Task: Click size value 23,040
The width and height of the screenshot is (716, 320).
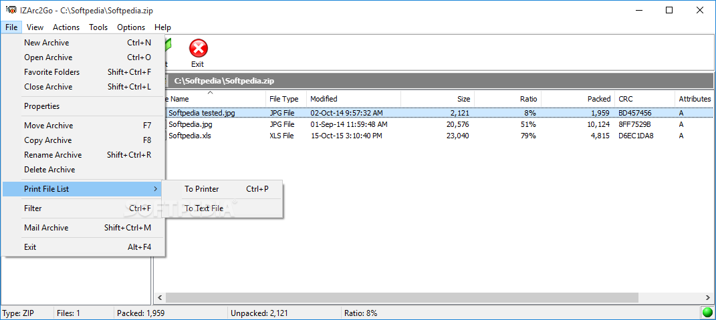Action: pyautogui.click(x=459, y=136)
